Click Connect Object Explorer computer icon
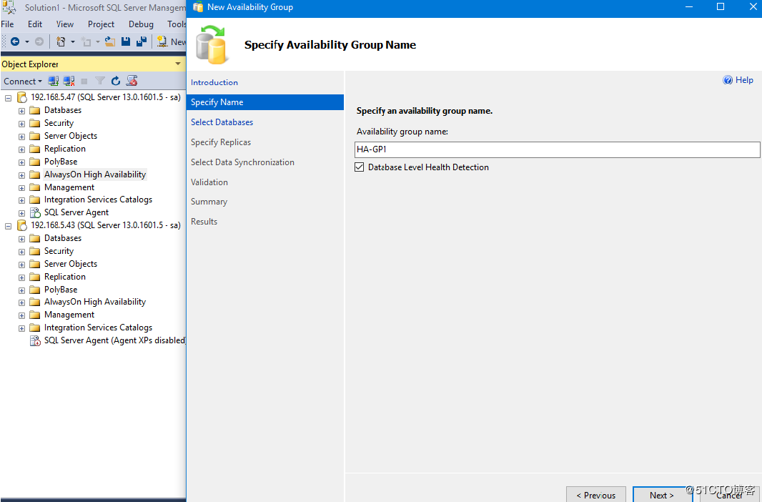 coord(54,81)
